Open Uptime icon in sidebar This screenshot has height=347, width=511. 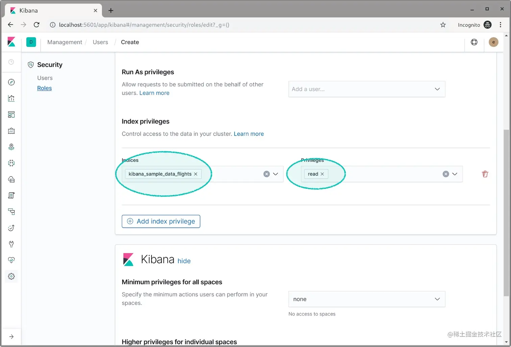(11, 228)
